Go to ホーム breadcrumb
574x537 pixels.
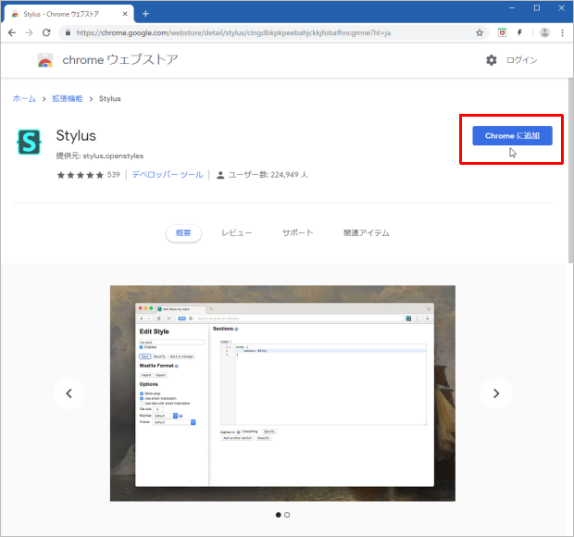(x=24, y=98)
